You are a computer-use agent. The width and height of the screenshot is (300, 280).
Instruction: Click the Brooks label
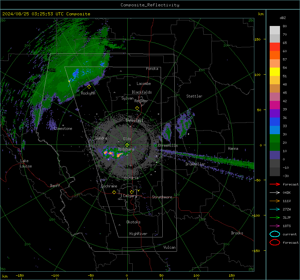(237, 233)
